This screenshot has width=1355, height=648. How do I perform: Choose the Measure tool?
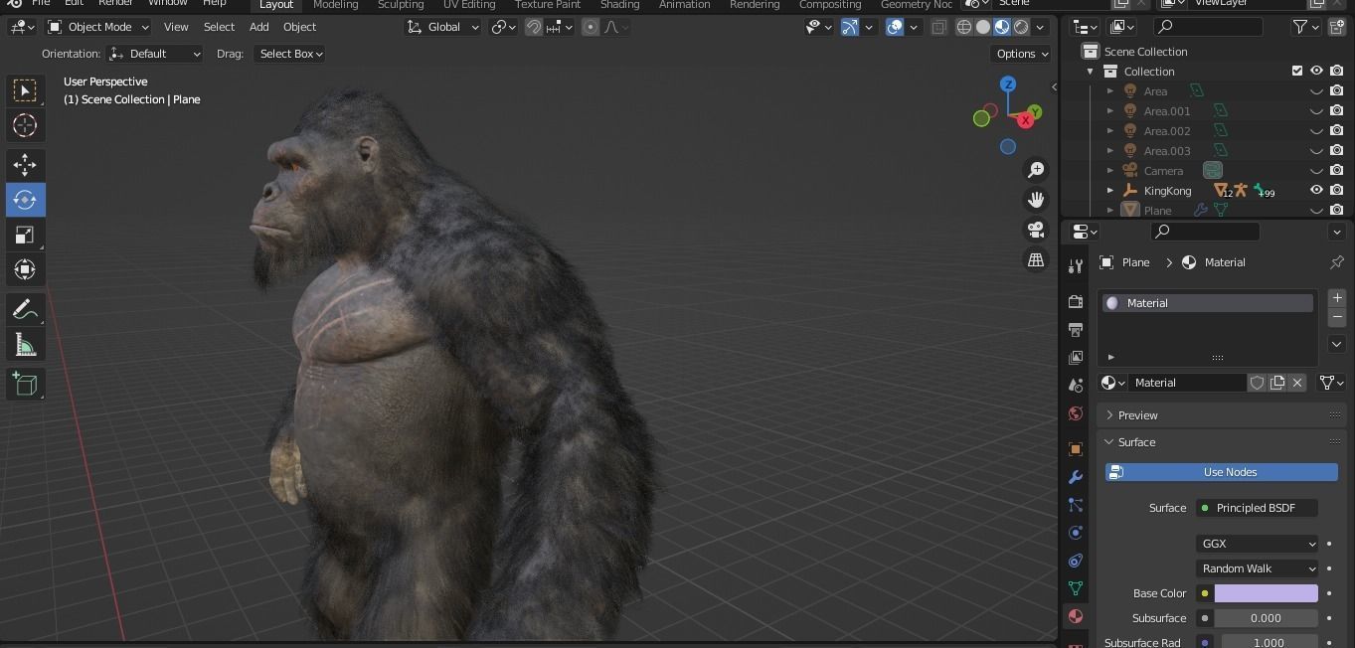(x=25, y=345)
